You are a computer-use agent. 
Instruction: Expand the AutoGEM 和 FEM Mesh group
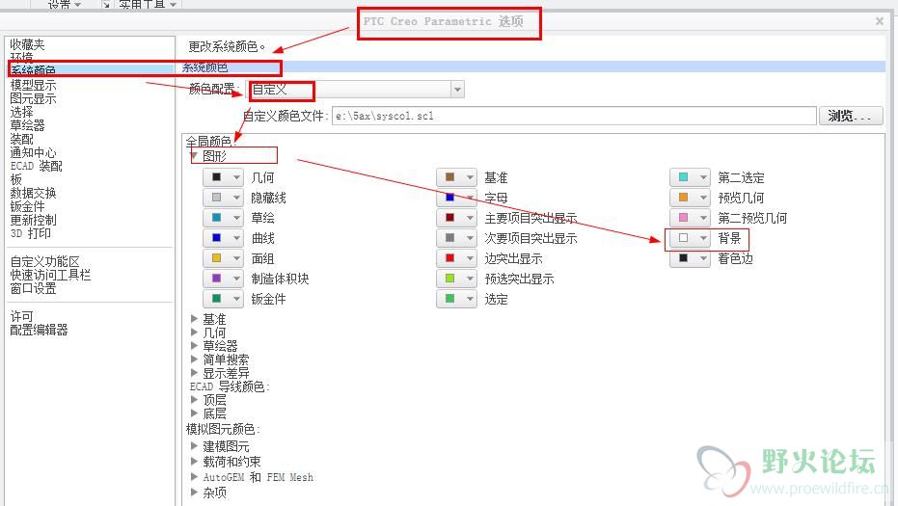click(x=194, y=476)
